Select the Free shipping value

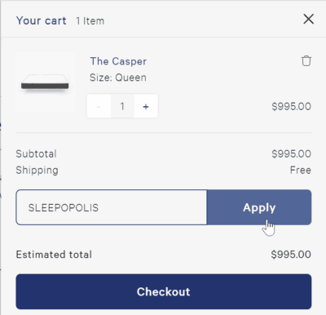click(301, 171)
